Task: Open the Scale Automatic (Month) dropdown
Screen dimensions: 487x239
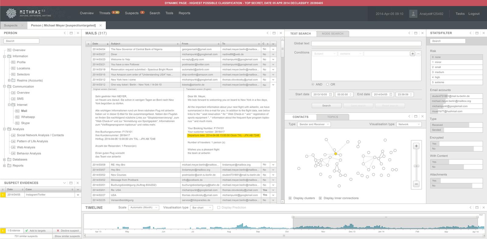Action: click(x=144, y=207)
